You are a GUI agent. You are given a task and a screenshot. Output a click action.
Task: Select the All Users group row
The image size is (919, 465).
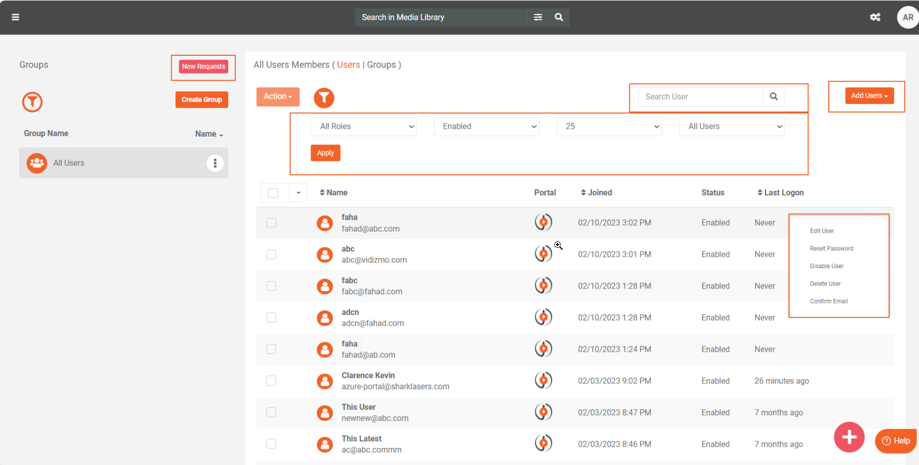pyautogui.click(x=124, y=163)
